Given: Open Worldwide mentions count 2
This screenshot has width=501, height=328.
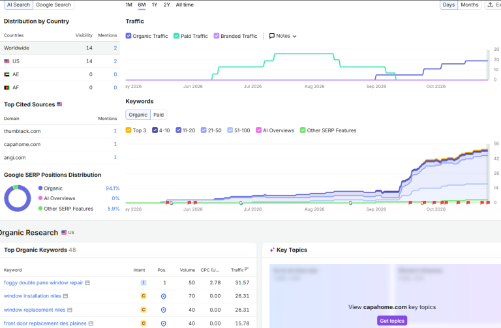Looking at the screenshot, I should (115, 48).
